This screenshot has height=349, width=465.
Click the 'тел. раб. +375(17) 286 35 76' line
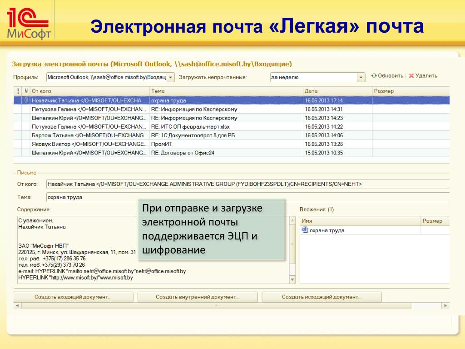point(52,259)
